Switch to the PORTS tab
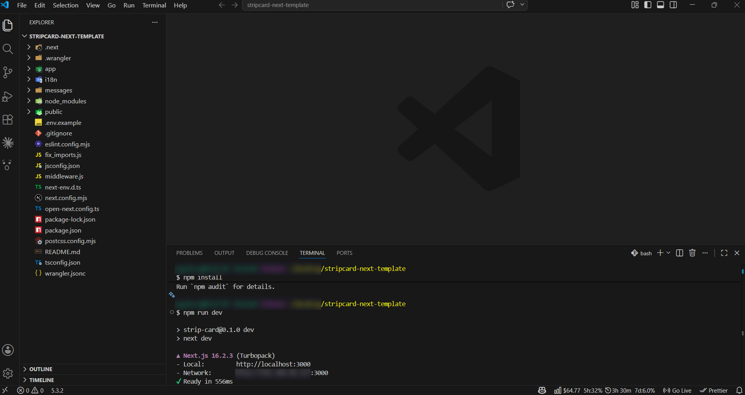Screen dimensions: 745x395 (x=345, y=253)
